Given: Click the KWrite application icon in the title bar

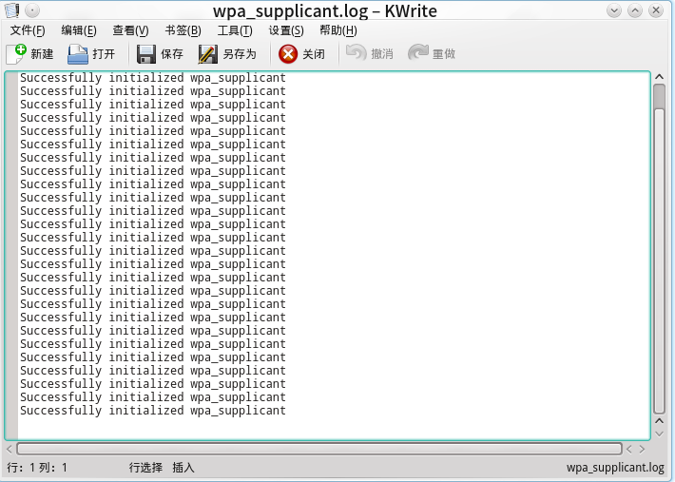Looking at the screenshot, I should (11, 10).
